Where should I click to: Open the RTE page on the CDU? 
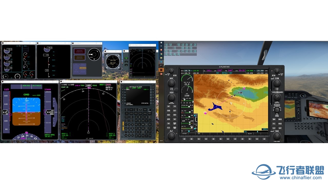tap(131, 110)
